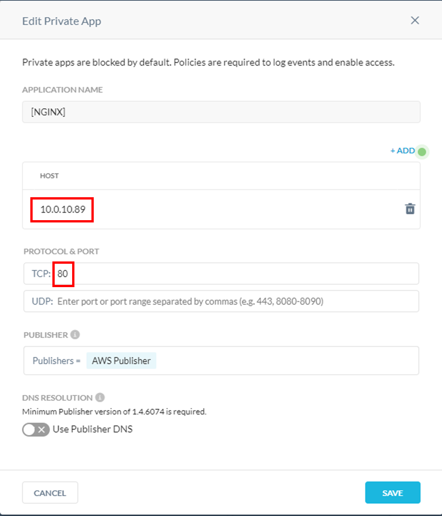Click the + ADD link to add another host
The height and width of the screenshot is (516, 442).
point(401,150)
